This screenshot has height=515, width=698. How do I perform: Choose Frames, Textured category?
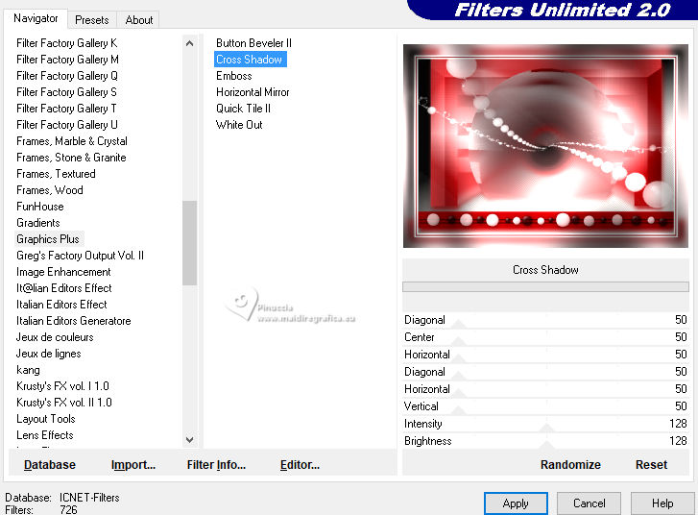[56, 174]
